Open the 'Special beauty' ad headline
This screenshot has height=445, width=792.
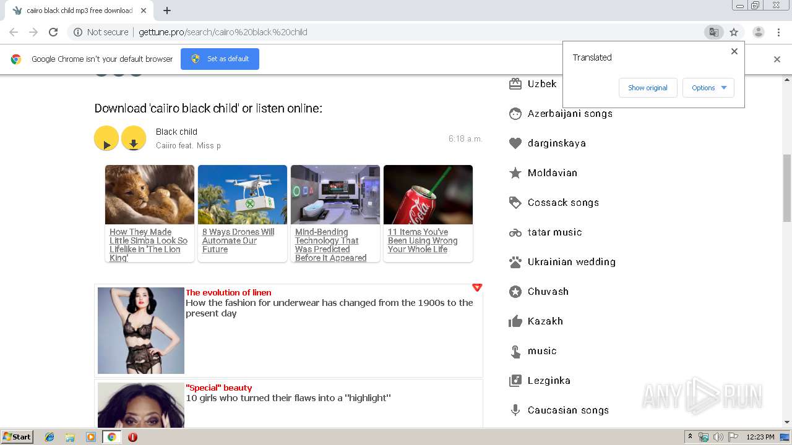(219, 388)
